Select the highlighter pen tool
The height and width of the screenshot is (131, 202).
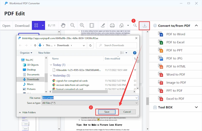point(103,25)
